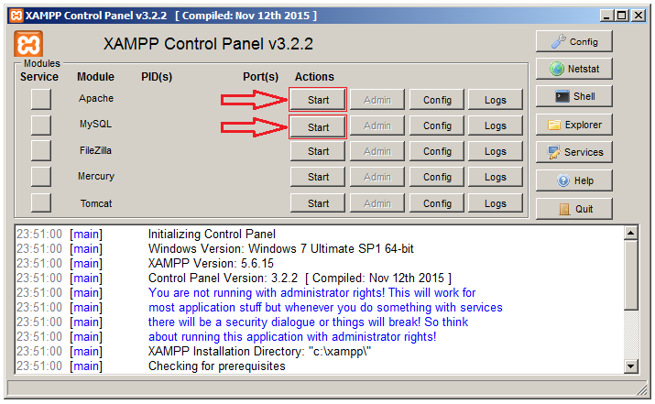
Task: Click log scrollbar up arrow
Action: [631, 233]
